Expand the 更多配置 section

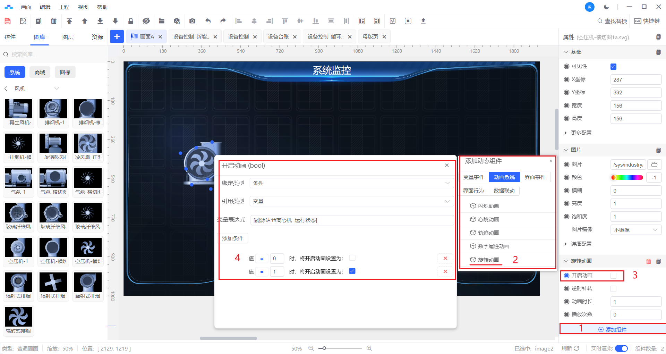581,133
